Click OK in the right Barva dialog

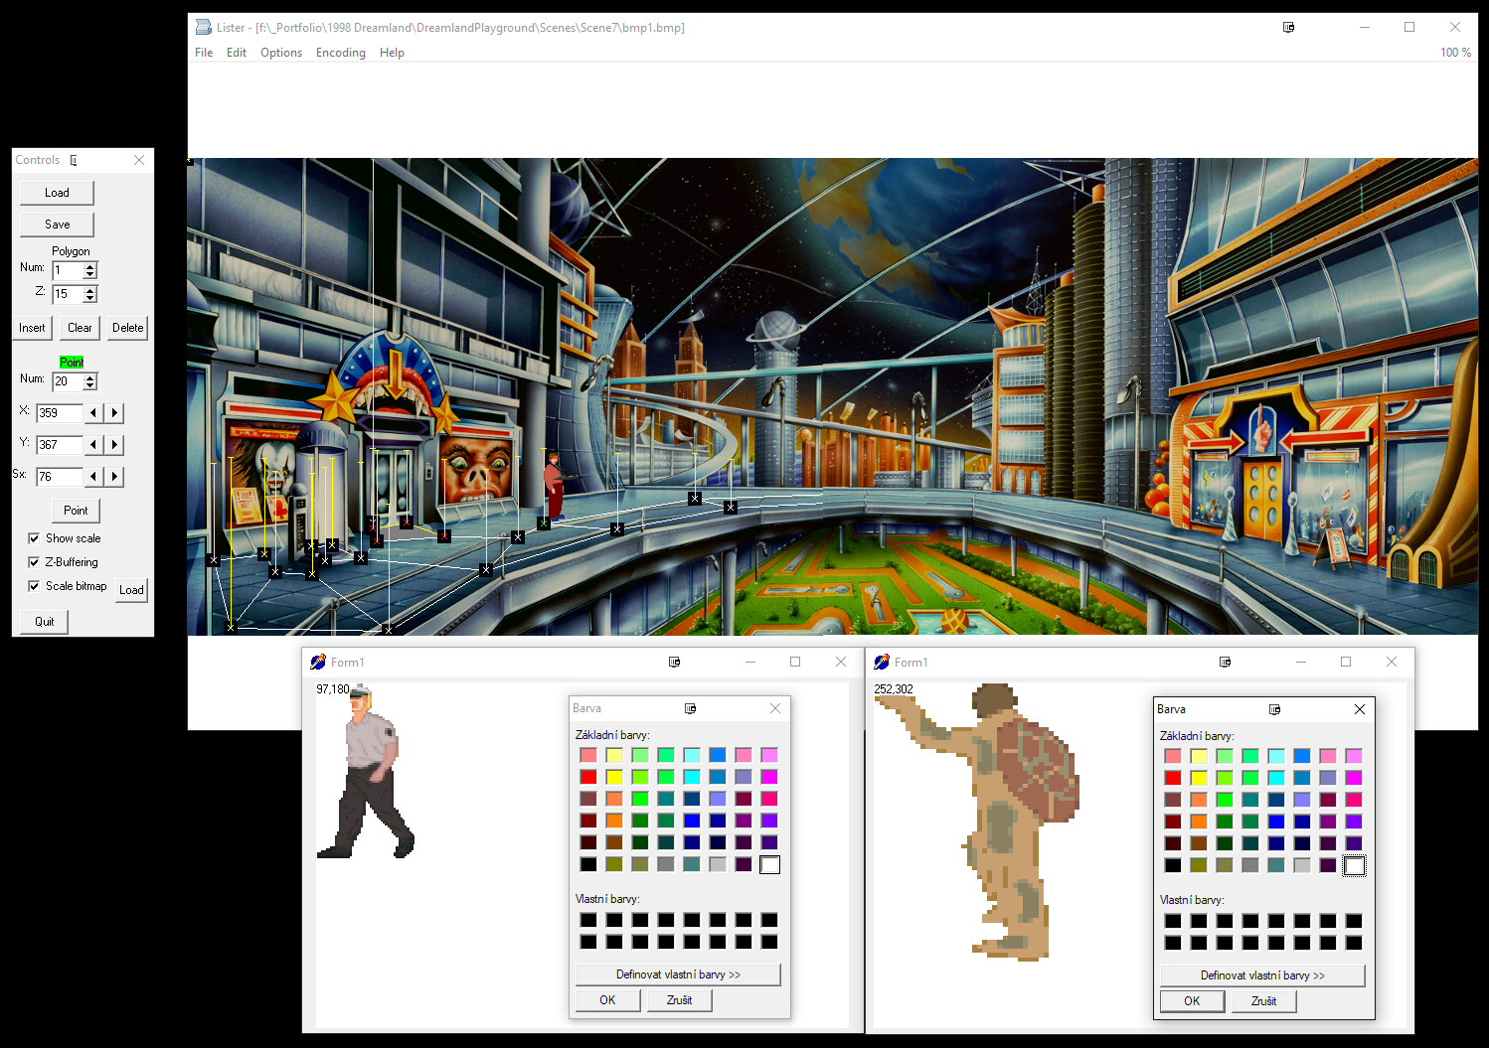tap(1192, 1001)
